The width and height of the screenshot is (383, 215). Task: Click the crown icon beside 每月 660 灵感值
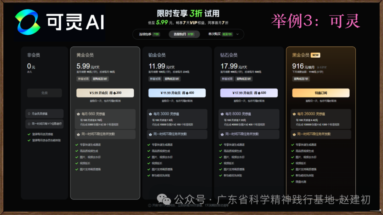[78, 114]
